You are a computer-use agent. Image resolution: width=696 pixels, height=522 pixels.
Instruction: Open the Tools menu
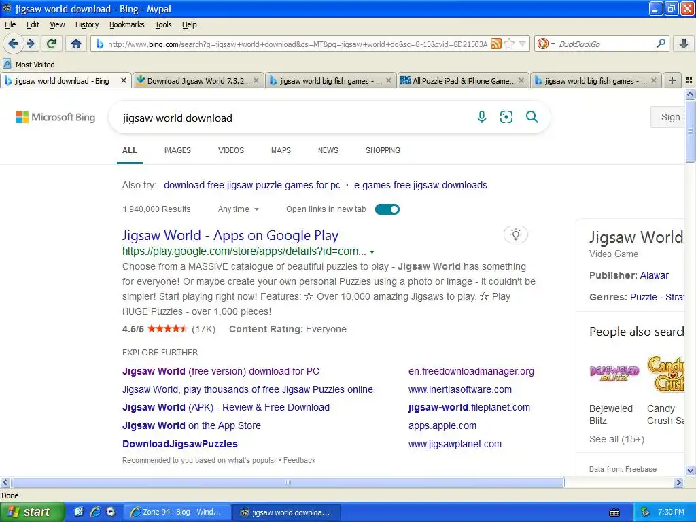(x=163, y=24)
